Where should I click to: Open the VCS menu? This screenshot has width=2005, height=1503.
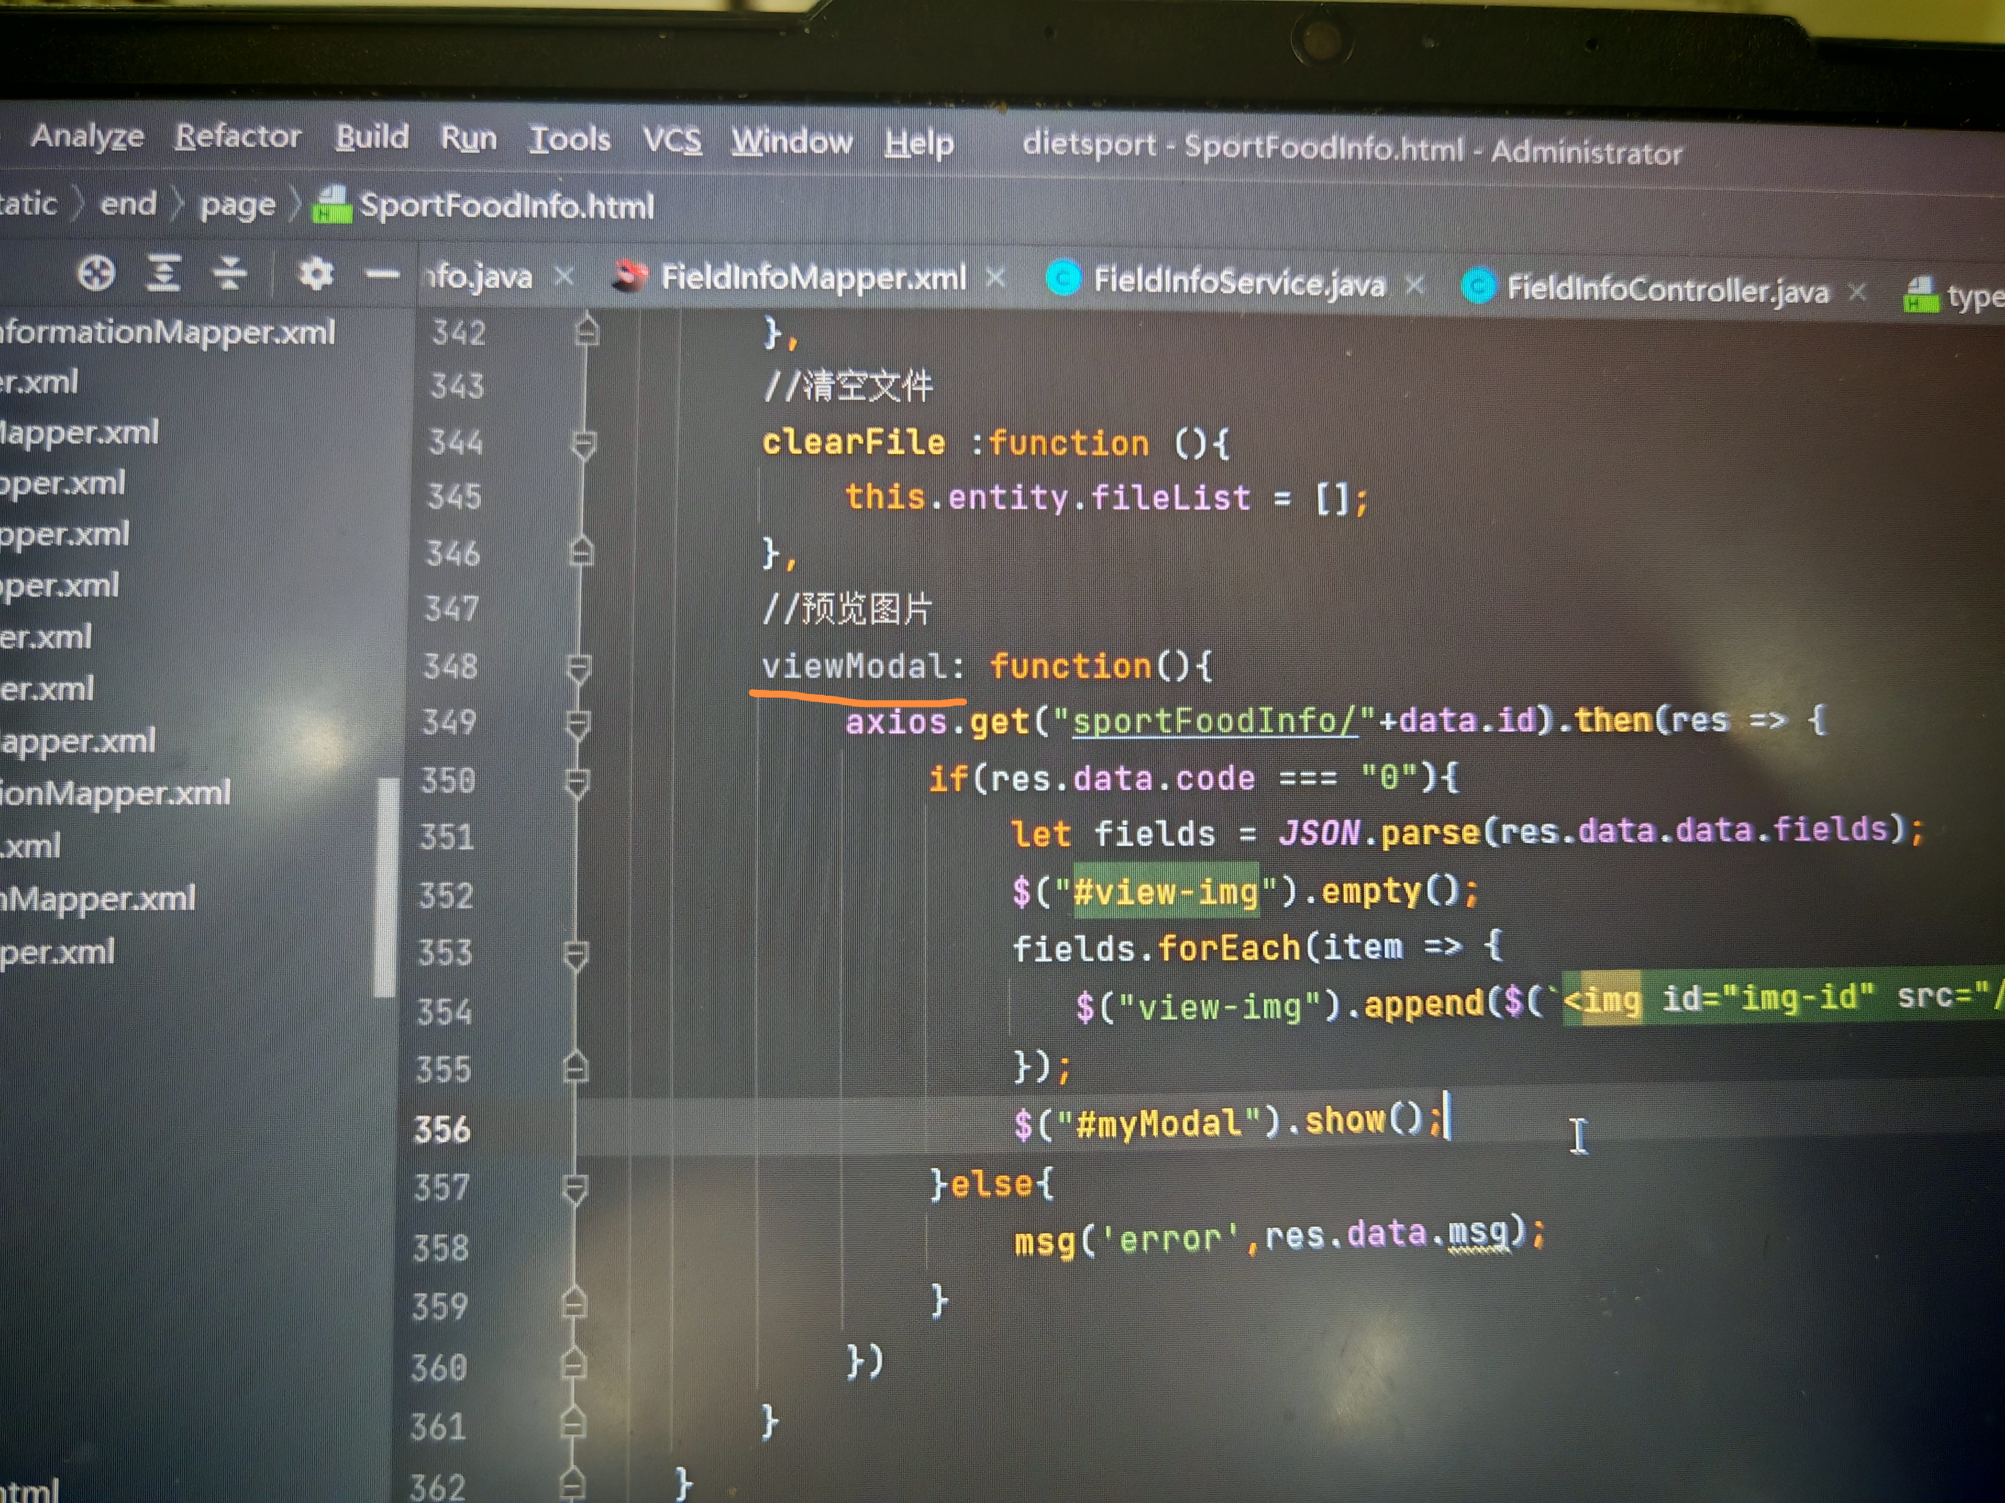(x=672, y=140)
